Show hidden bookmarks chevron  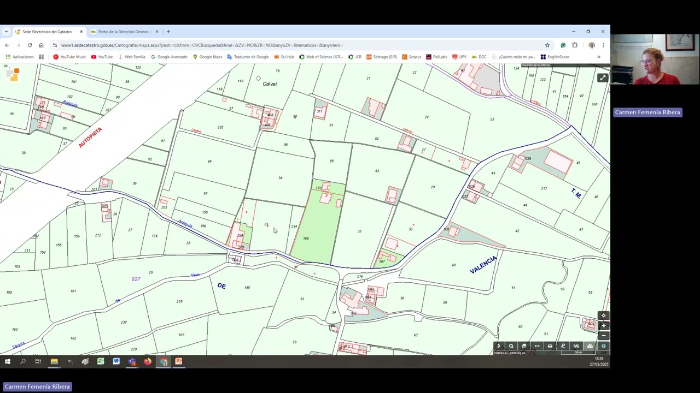point(598,57)
